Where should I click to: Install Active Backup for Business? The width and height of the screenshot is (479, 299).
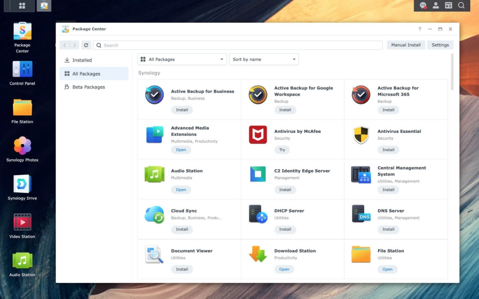(182, 110)
